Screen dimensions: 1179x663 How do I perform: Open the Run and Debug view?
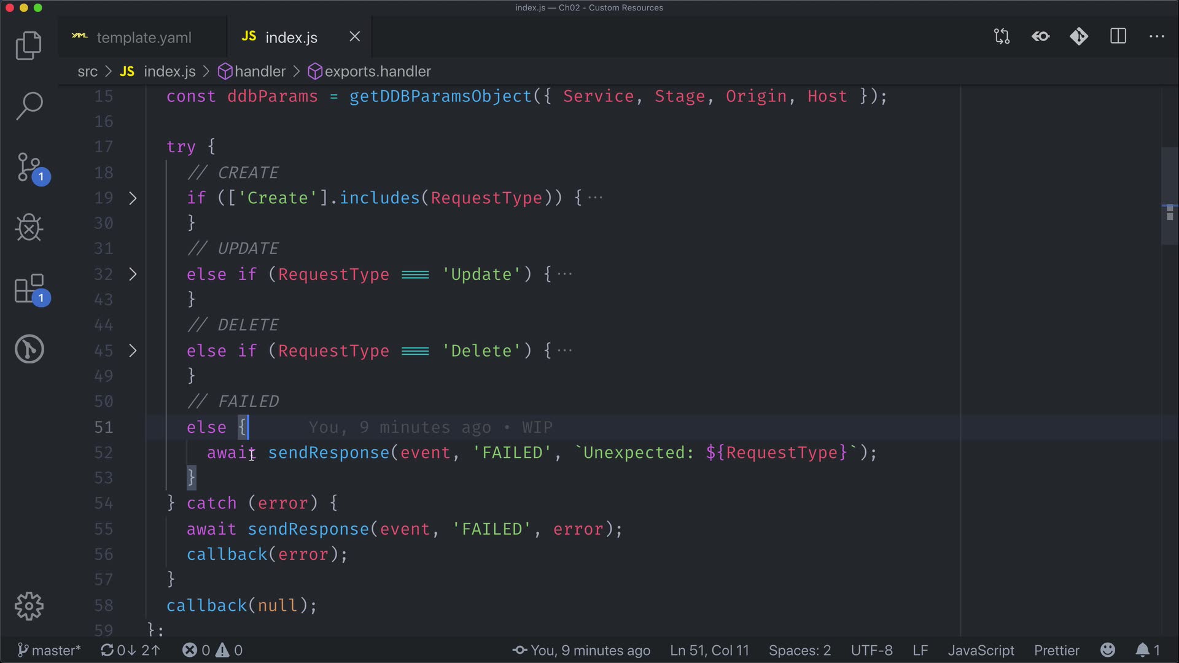tap(28, 228)
